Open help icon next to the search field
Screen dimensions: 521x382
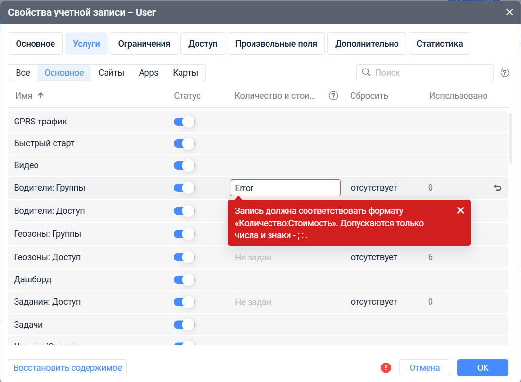click(505, 73)
